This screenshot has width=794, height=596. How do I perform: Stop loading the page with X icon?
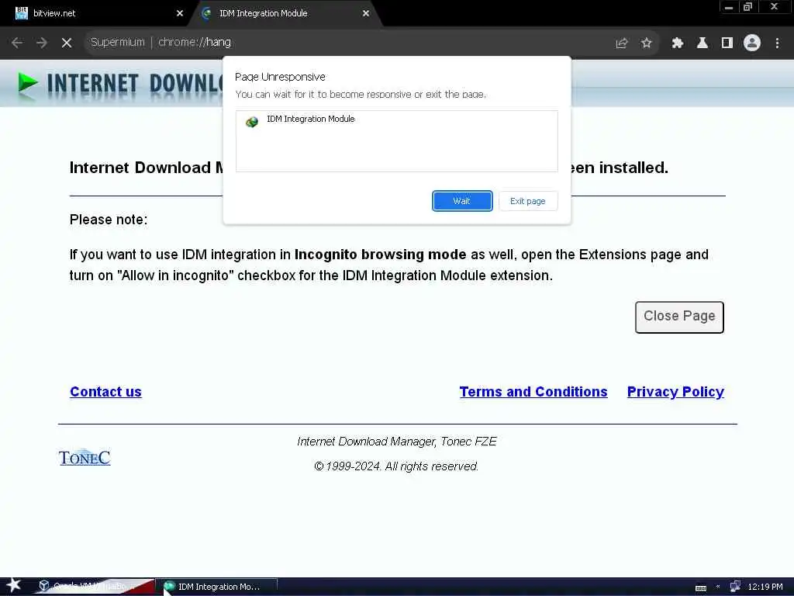point(67,43)
